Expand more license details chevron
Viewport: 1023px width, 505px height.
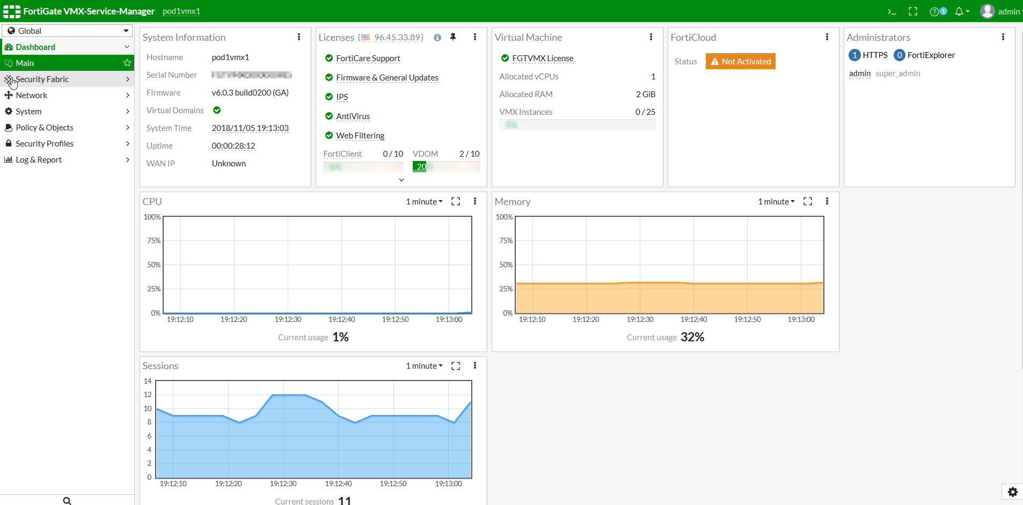401,180
